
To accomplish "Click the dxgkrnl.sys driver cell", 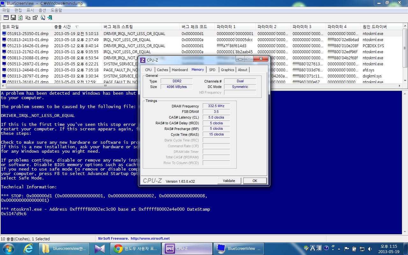I will 372,76.
